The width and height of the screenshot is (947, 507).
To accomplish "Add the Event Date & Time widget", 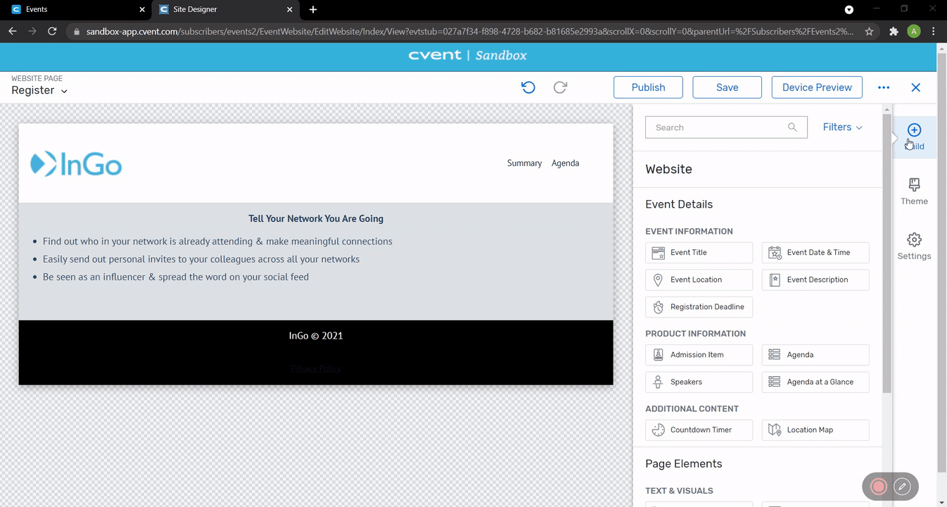I will click(x=815, y=253).
